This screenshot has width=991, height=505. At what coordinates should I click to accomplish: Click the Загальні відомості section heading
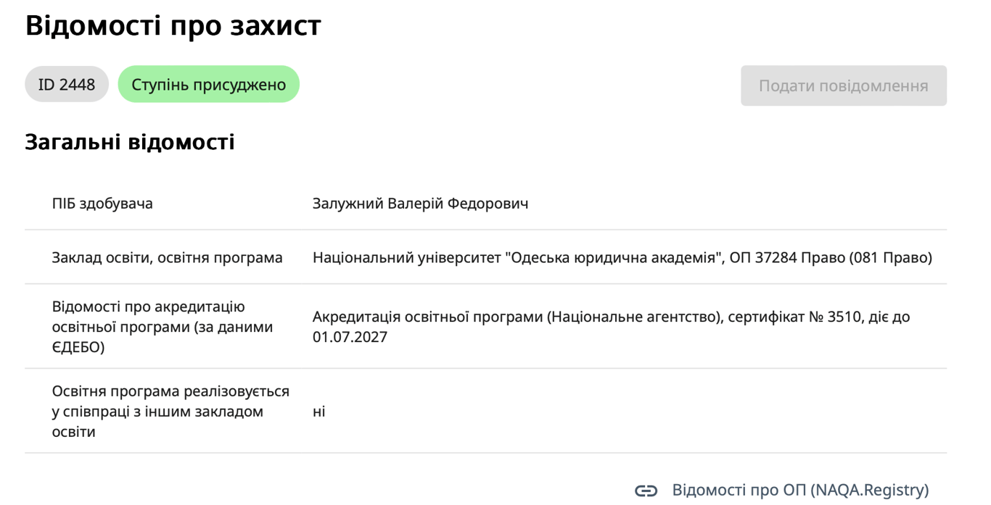coord(130,142)
